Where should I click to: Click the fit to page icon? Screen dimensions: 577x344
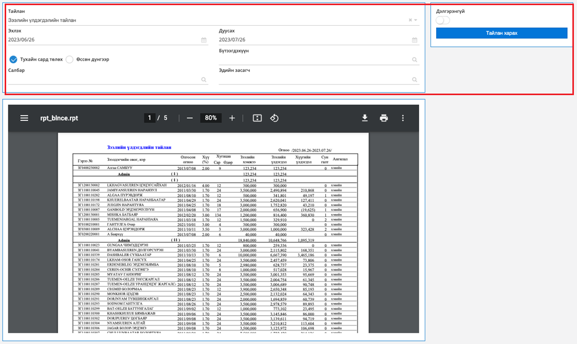[257, 118]
